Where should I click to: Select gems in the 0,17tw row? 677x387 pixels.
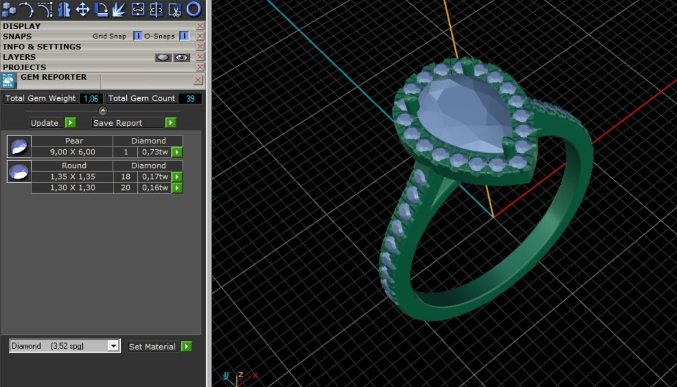[177, 177]
